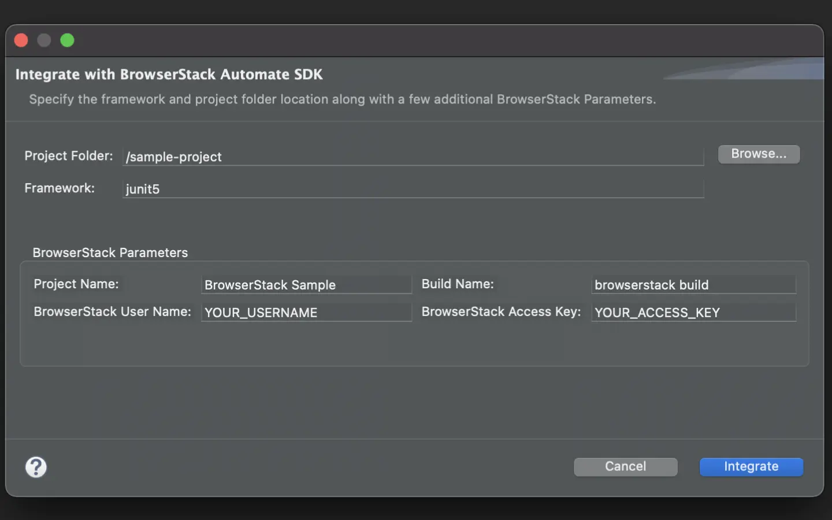
Task: Click the 'Project Folder:' label
Action: pos(69,156)
